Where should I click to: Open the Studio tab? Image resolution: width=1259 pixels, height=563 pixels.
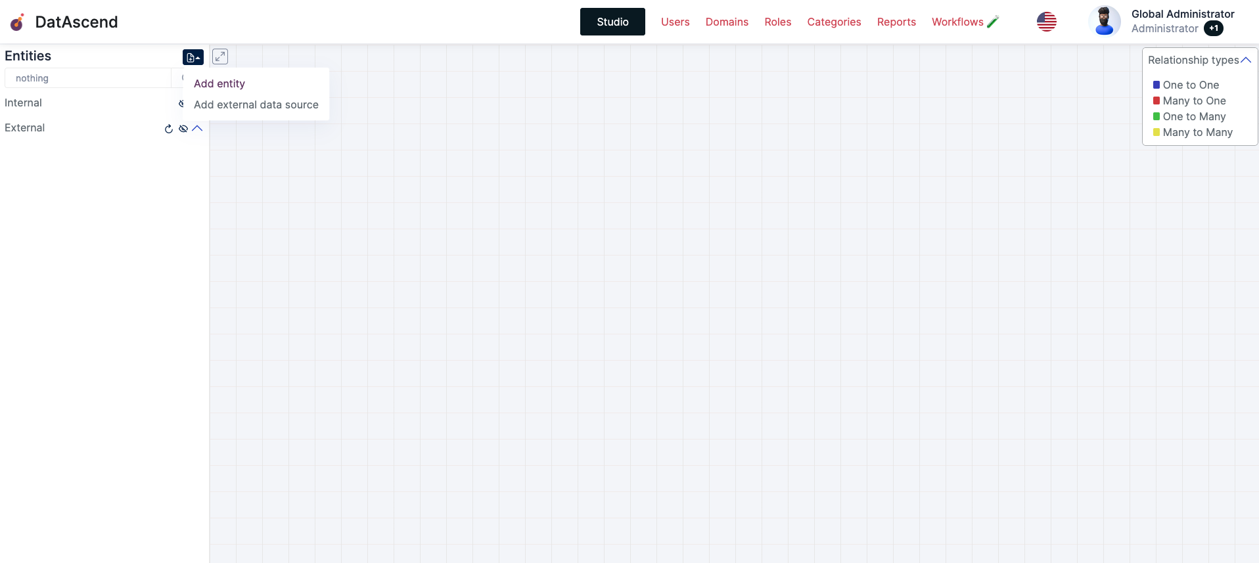(x=612, y=22)
